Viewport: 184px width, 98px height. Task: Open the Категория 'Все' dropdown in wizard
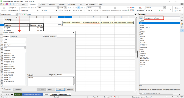click(25, 48)
